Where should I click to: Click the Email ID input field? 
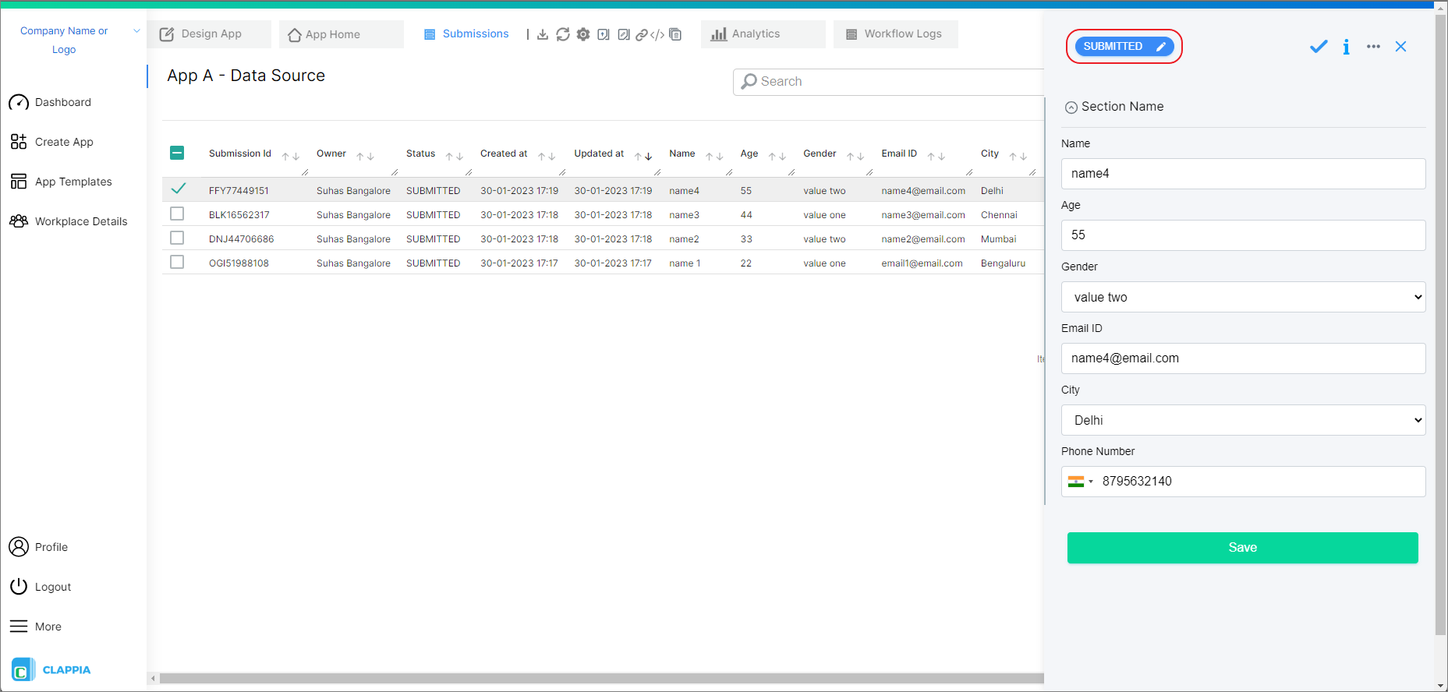(x=1243, y=358)
